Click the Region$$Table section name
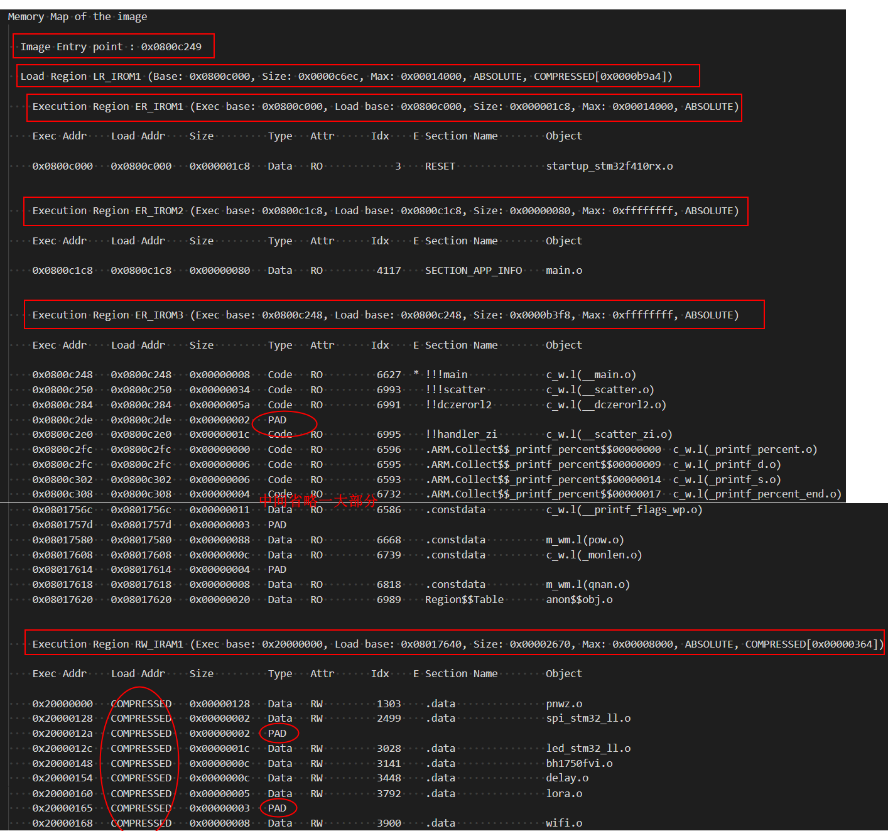 pos(465,600)
